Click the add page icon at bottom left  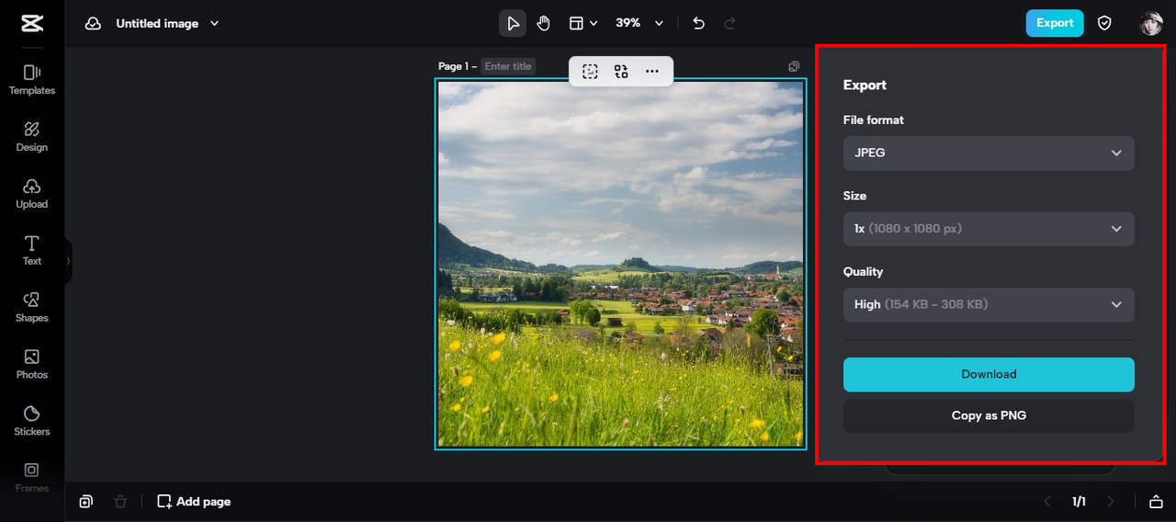85,502
